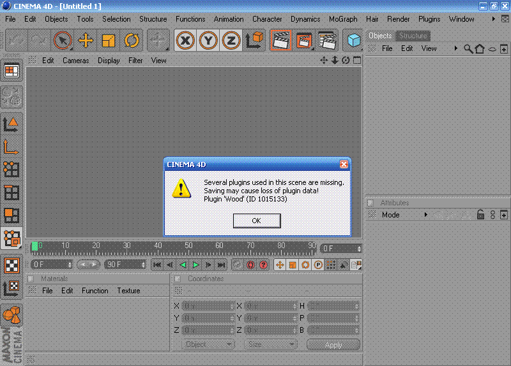Open viewport Display menu
The image size is (511, 366).
[x=109, y=61]
